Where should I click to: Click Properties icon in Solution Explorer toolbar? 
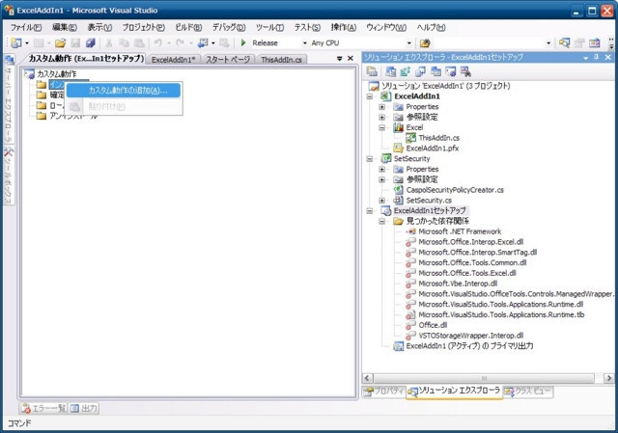(x=372, y=71)
